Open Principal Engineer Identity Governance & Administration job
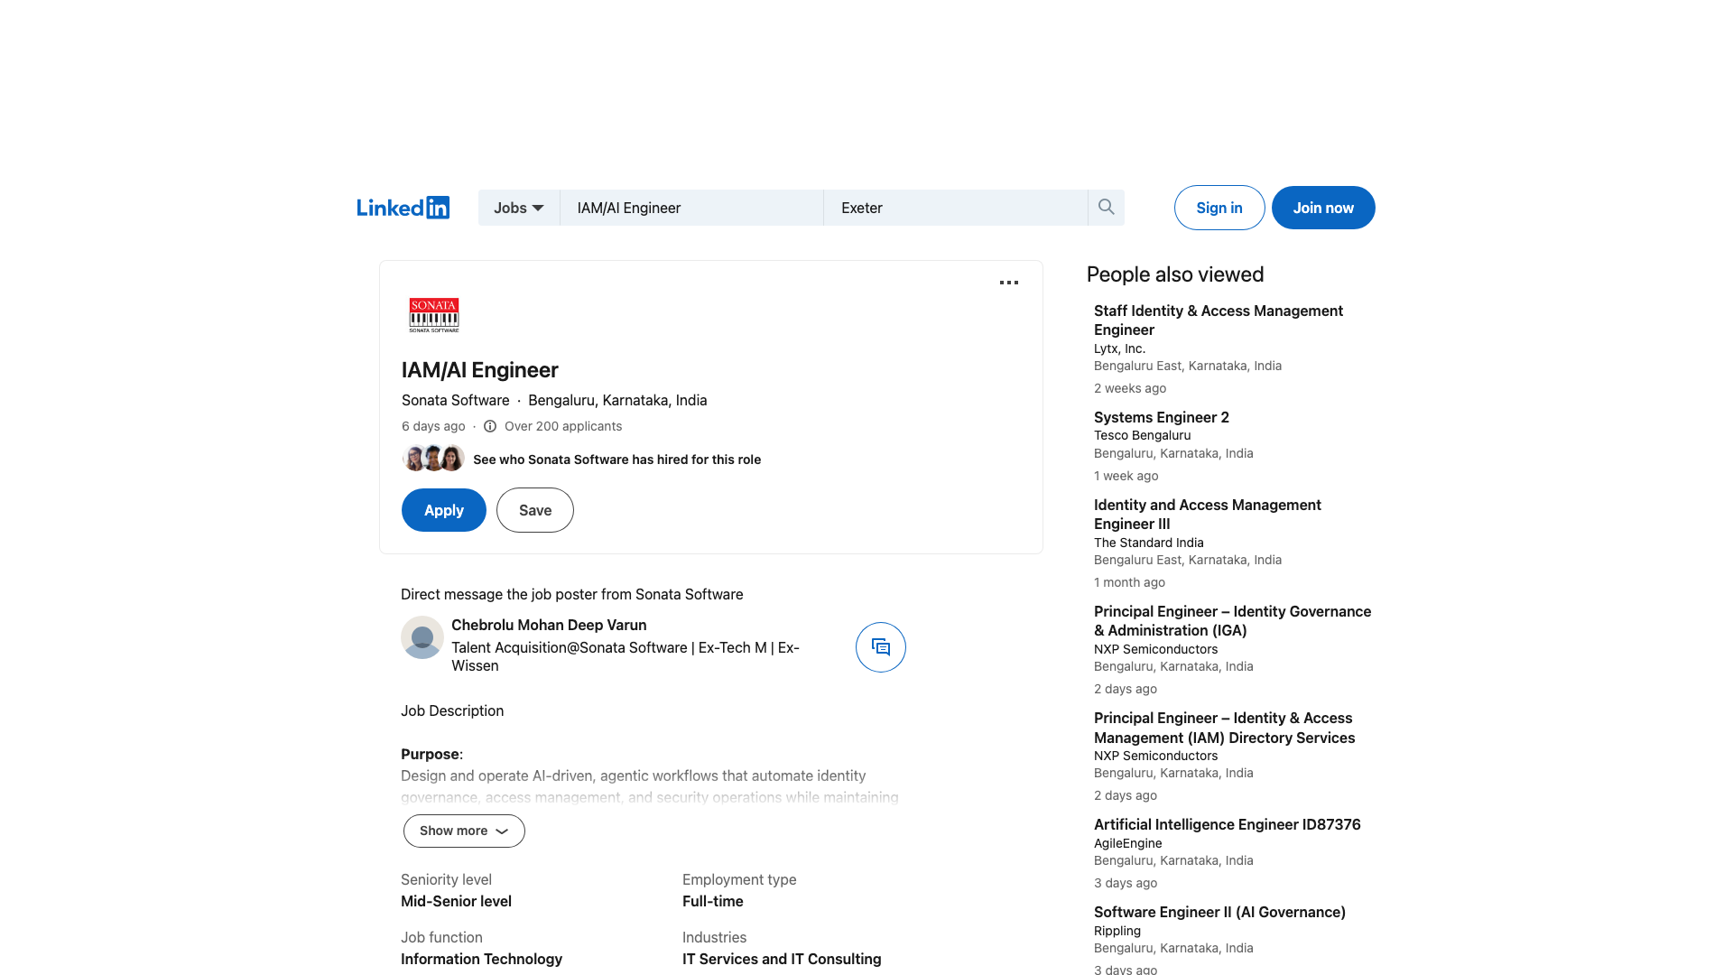 (x=1233, y=621)
